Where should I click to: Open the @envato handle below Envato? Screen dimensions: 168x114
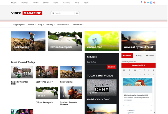[x=131, y=113]
